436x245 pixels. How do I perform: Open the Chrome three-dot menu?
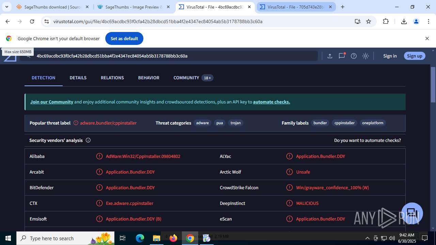click(x=429, y=21)
